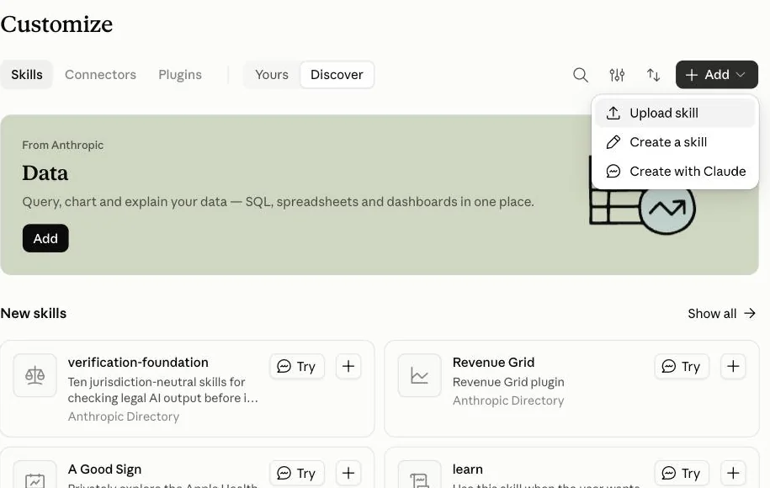Try the verification-foundation skill
This screenshot has width=770, height=488.
(x=297, y=366)
